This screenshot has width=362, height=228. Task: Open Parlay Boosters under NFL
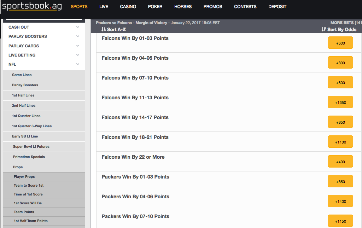(x=44, y=85)
